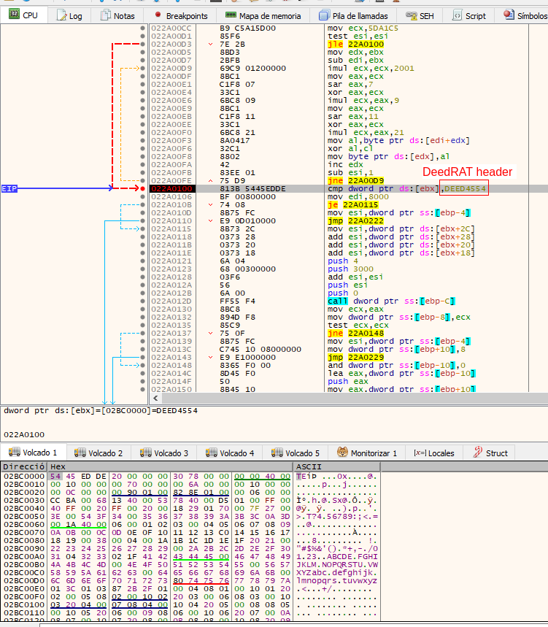Viewport: 548px width, 627px height.
Task: Click the red Breakpoints dot icon
Action: click(158, 15)
